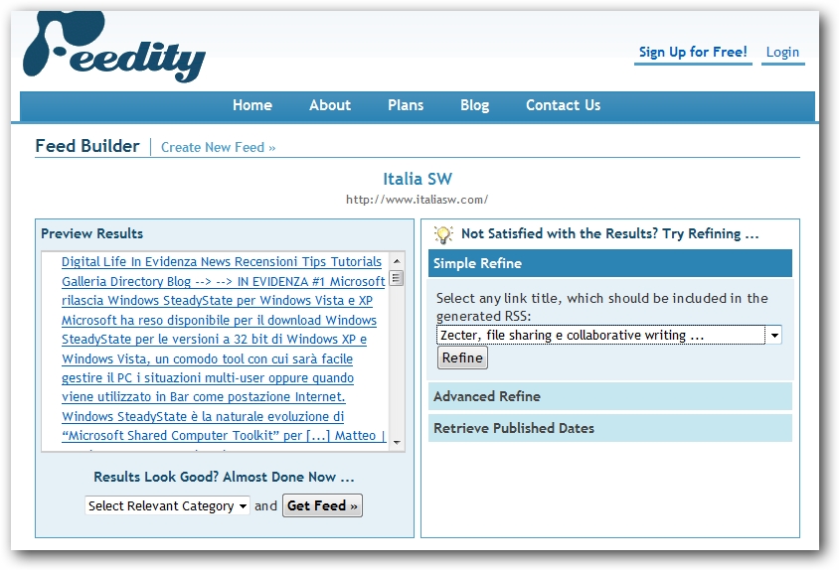Screen dimensions: 839x570
Task: Click 'viene utilizzato in Bar come postazione' line
Action: click(204, 397)
